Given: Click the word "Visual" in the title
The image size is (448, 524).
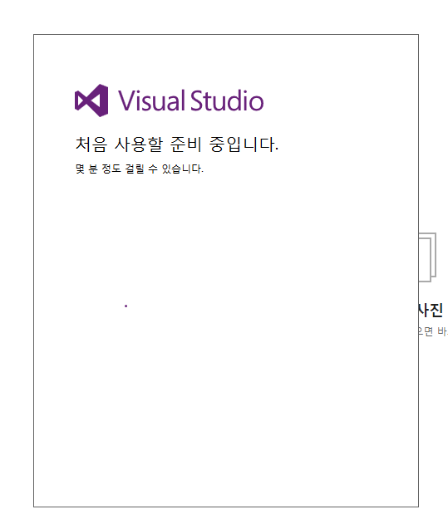Looking at the screenshot, I should (x=152, y=100).
